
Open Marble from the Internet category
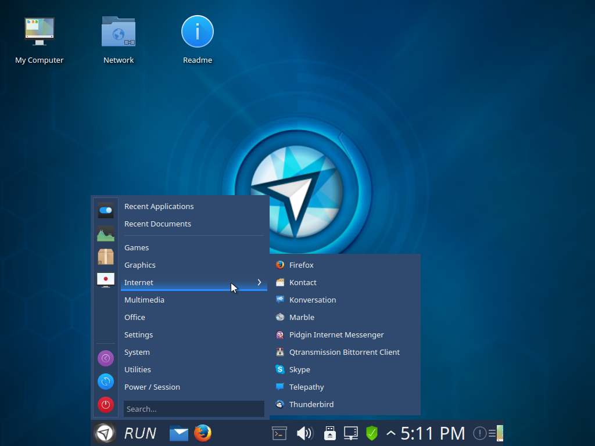tap(301, 317)
